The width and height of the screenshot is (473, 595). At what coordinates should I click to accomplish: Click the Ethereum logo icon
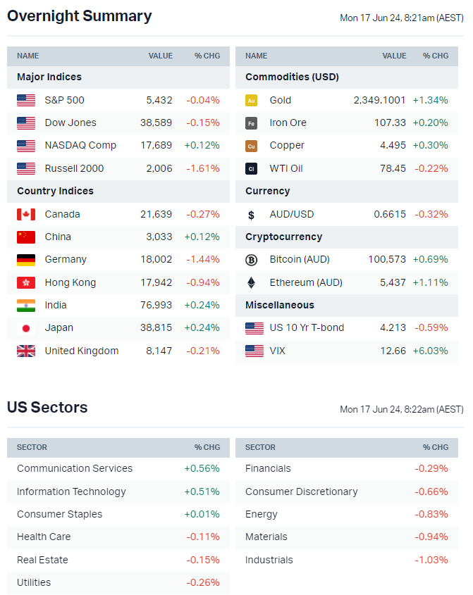pyautogui.click(x=251, y=282)
